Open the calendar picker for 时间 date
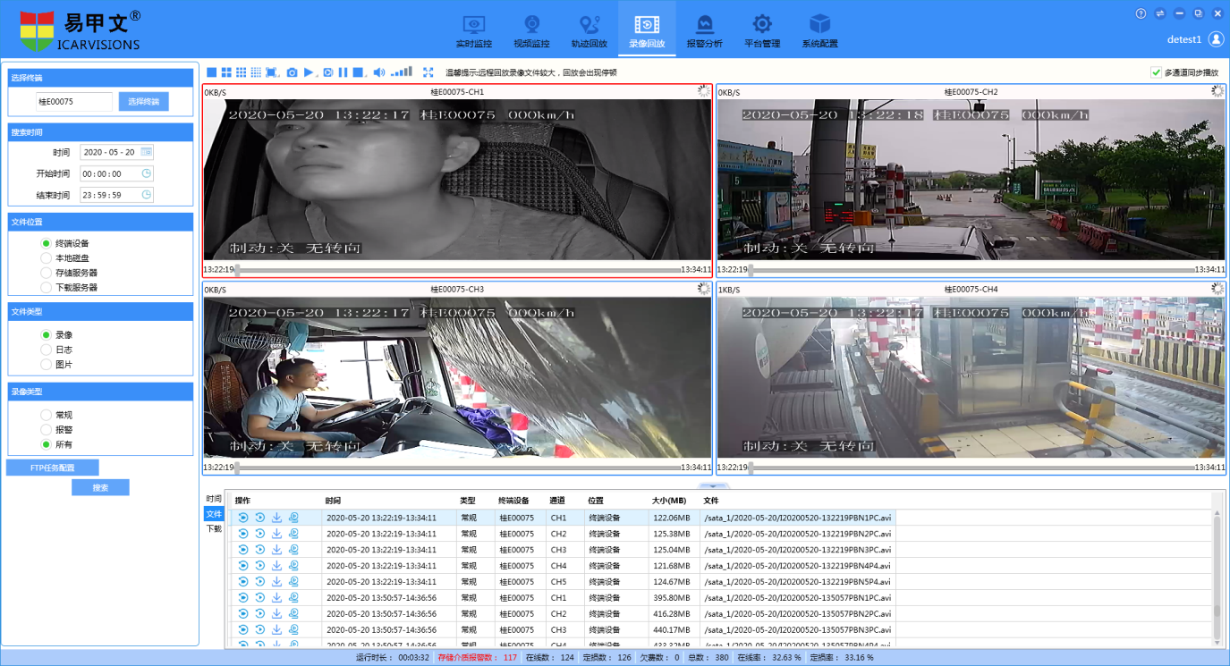Screen dimensions: 1230x666 point(146,152)
